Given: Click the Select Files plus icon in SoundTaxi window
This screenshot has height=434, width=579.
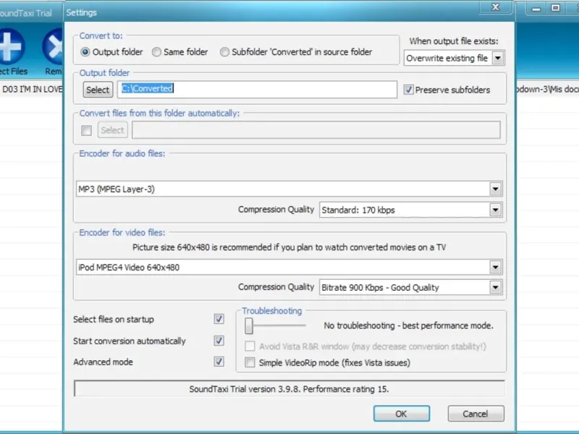Looking at the screenshot, I should click(x=11, y=46).
